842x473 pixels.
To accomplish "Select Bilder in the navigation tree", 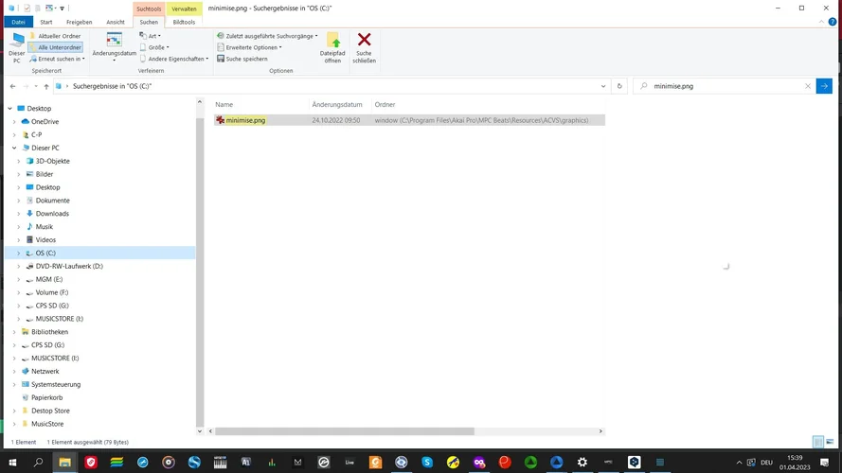I will coord(44,174).
